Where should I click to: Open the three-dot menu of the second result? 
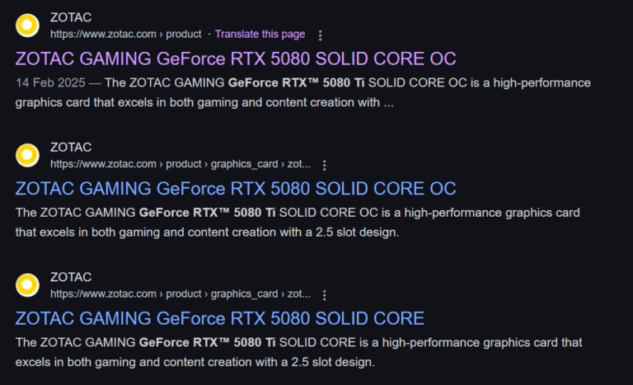[x=324, y=165]
